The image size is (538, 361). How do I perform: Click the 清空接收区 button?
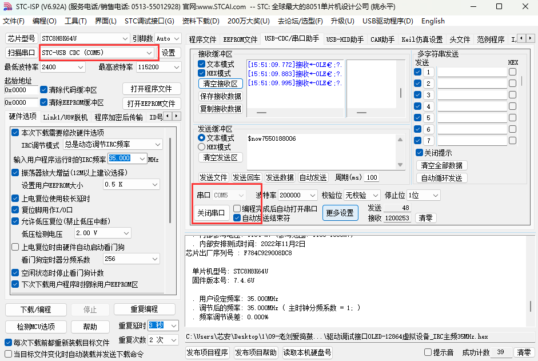[x=221, y=84]
